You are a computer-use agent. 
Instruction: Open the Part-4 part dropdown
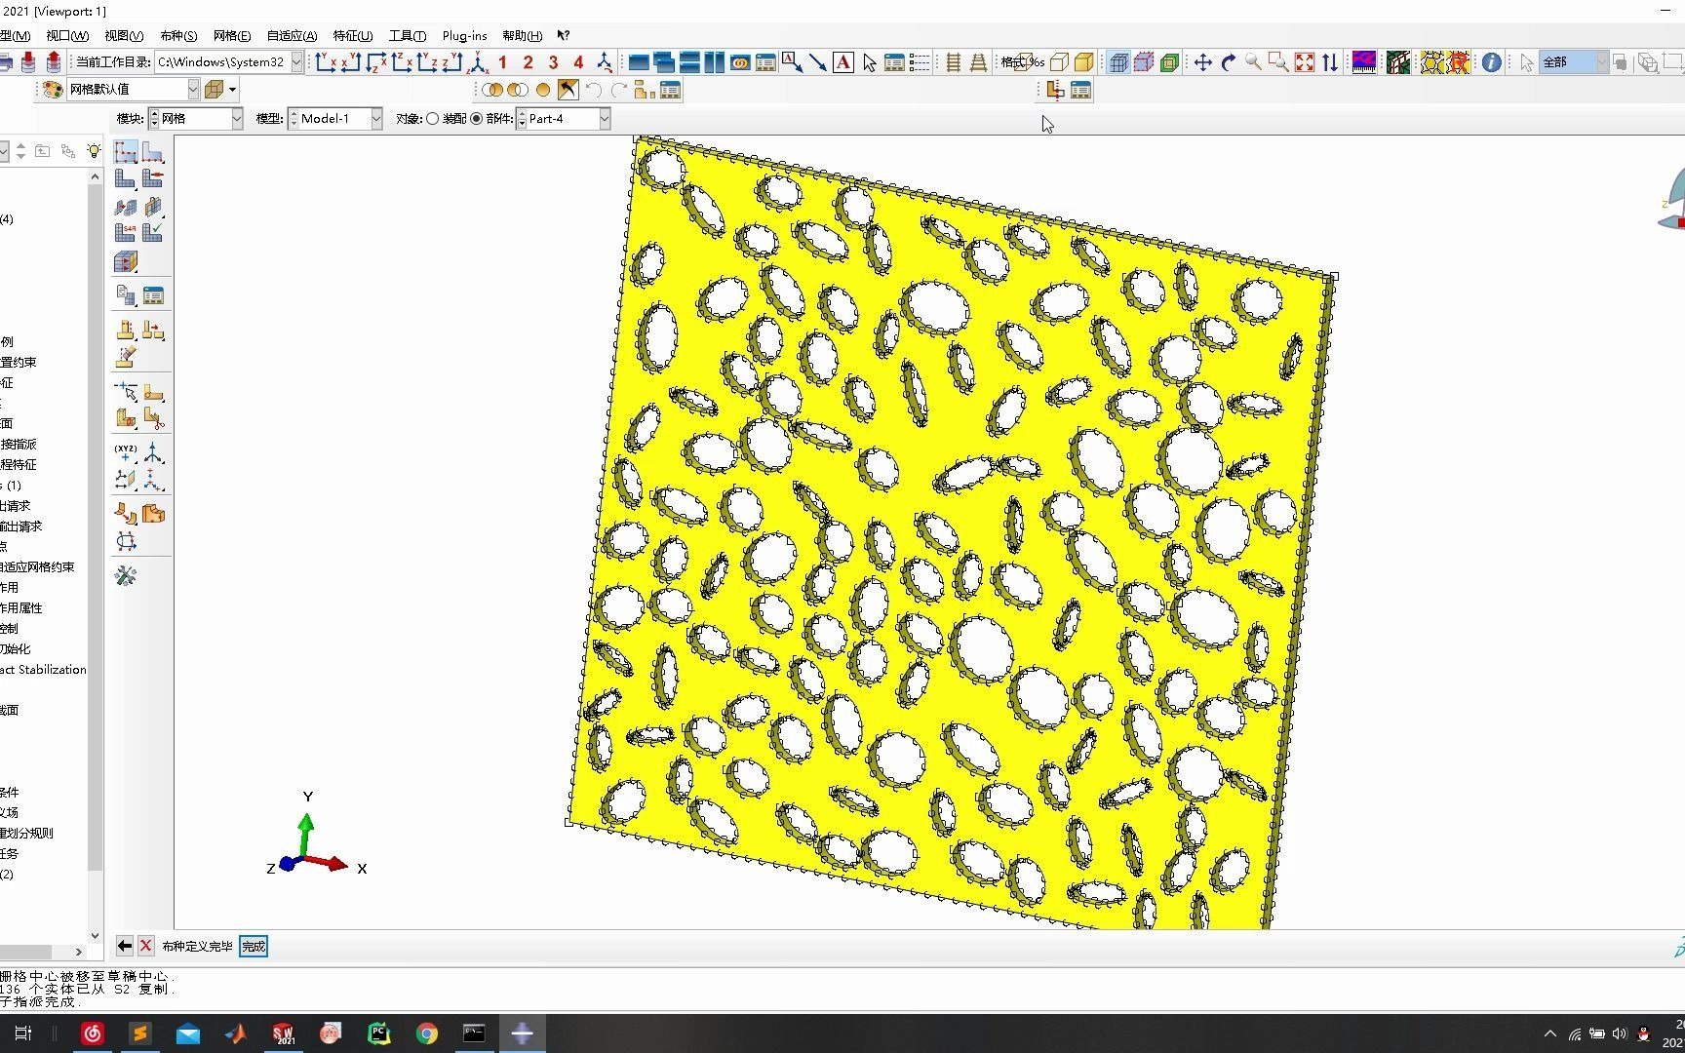click(x=607, y=118)
